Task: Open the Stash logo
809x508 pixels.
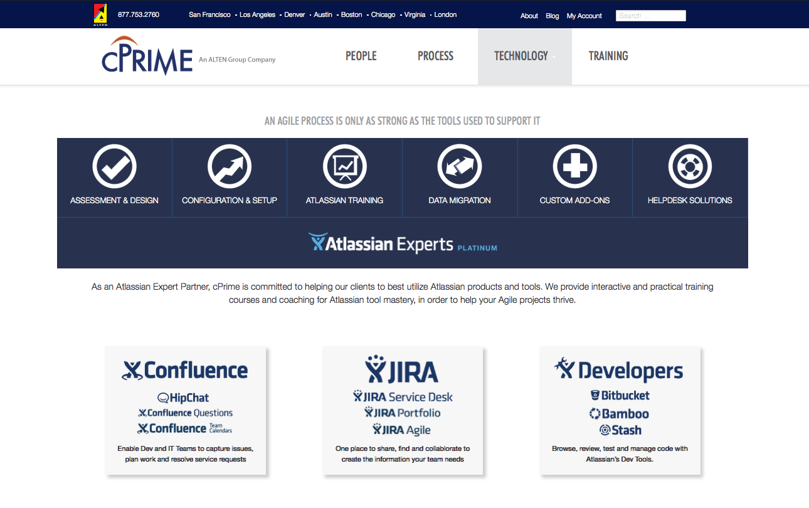Action: pyautogui.click(x=620, y=430)
